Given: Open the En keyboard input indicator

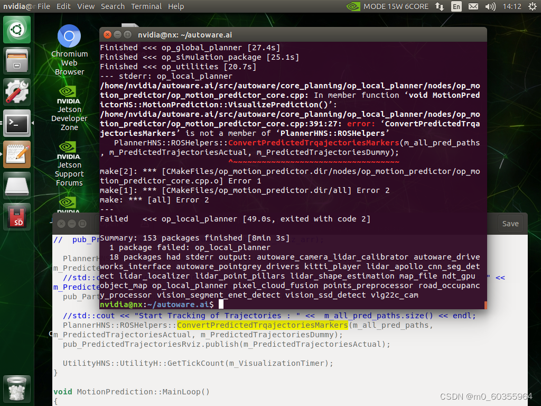Looking at the screenshot, I should click(456, 6).
